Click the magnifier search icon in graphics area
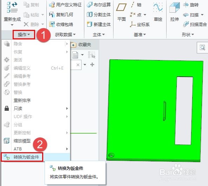The width and height of the screenshot is (208, 186). (203, 47)
